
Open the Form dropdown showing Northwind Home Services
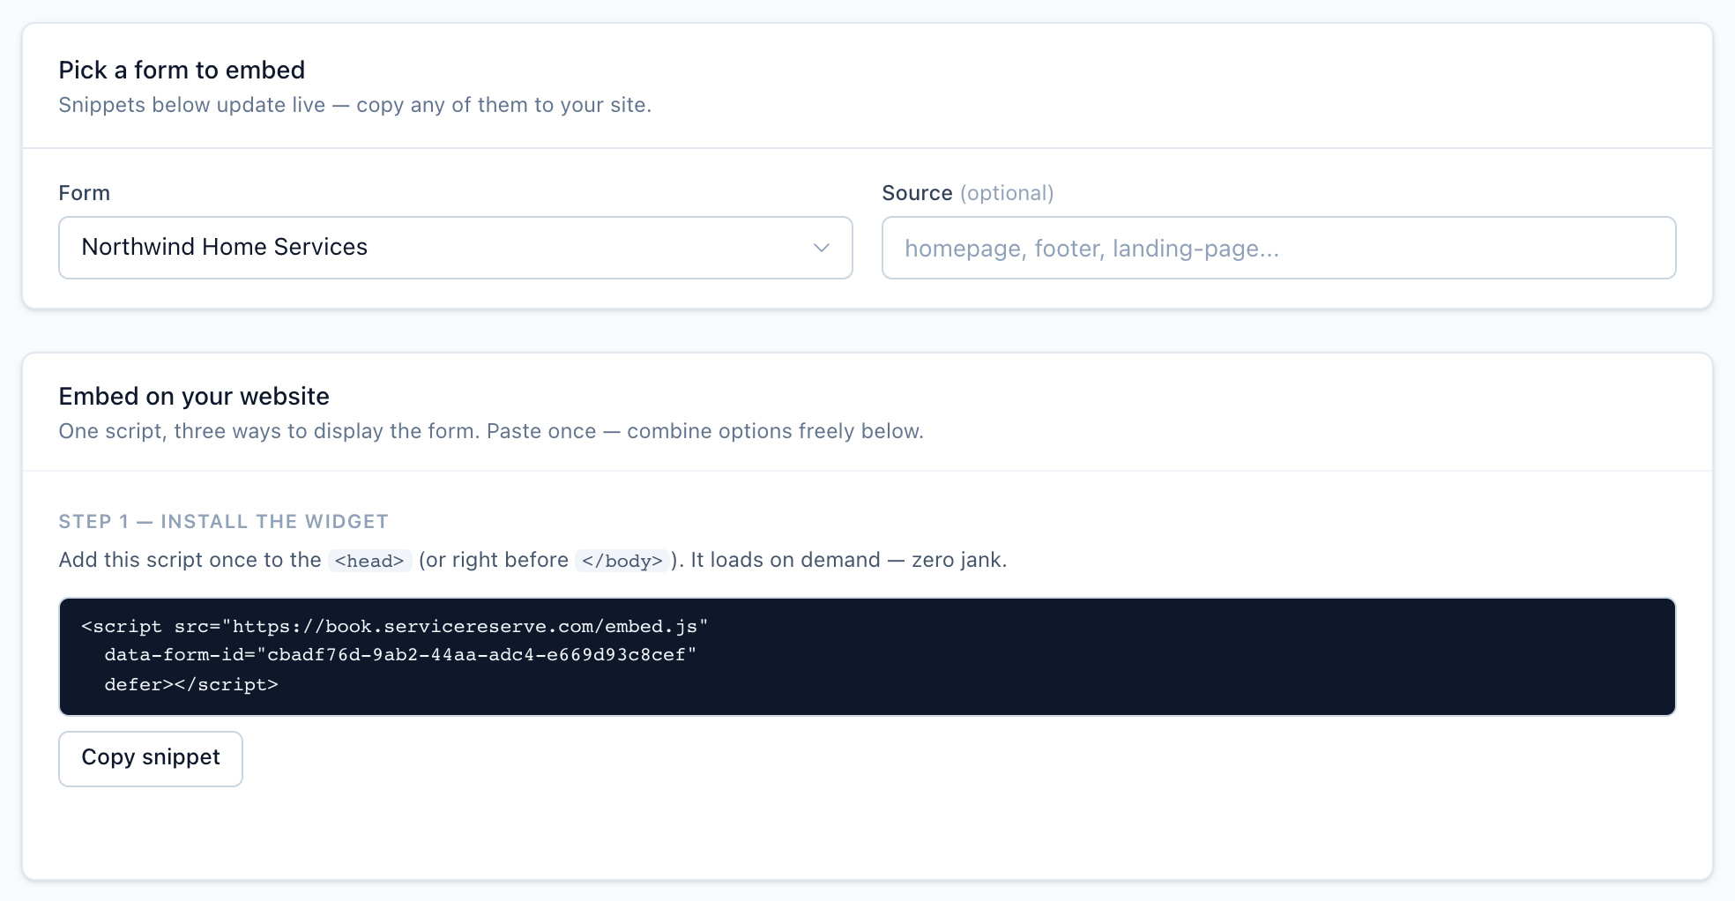(x=455, y=248)
